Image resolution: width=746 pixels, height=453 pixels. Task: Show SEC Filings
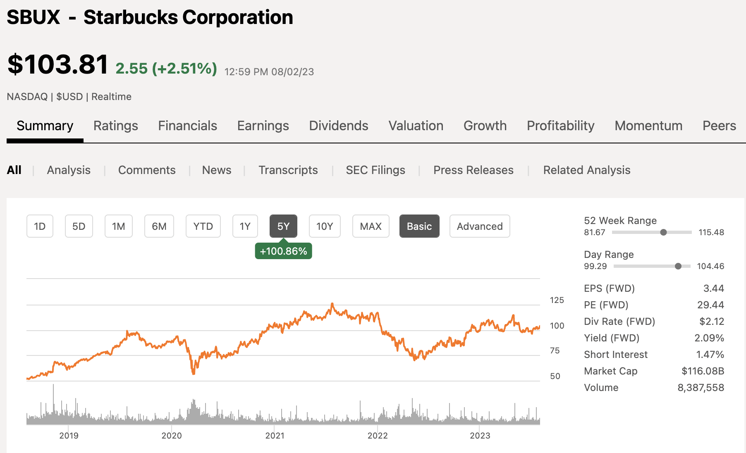pos(375,170)
